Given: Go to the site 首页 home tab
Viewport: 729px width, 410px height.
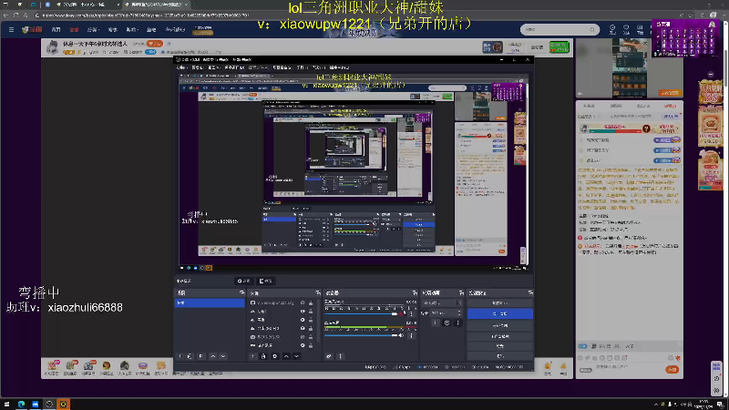Looking at the screenshot, I should pyautogui.click(x=56, y=30).
